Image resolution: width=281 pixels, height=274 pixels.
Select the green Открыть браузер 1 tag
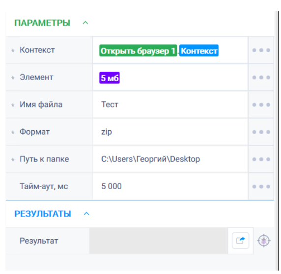(138, 51)
